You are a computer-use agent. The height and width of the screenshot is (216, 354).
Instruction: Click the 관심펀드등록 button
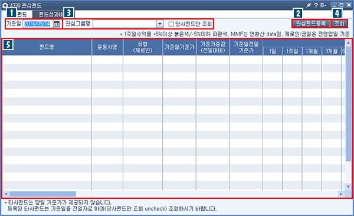coord(311,23)
